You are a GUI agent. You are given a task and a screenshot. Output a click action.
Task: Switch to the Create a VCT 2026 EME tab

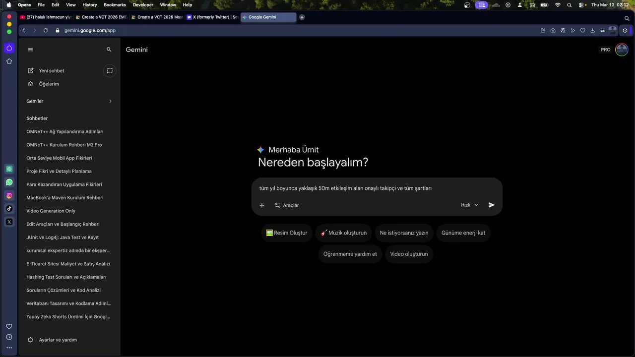[x=101, y=17]
